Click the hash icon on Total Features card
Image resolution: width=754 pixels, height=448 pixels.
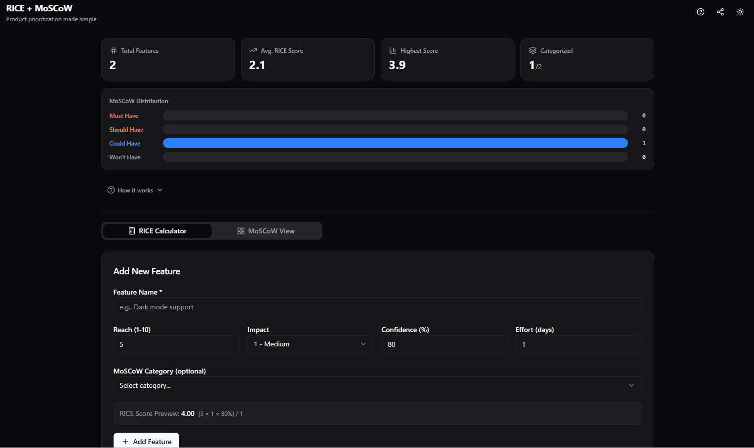tap(114, 50)
